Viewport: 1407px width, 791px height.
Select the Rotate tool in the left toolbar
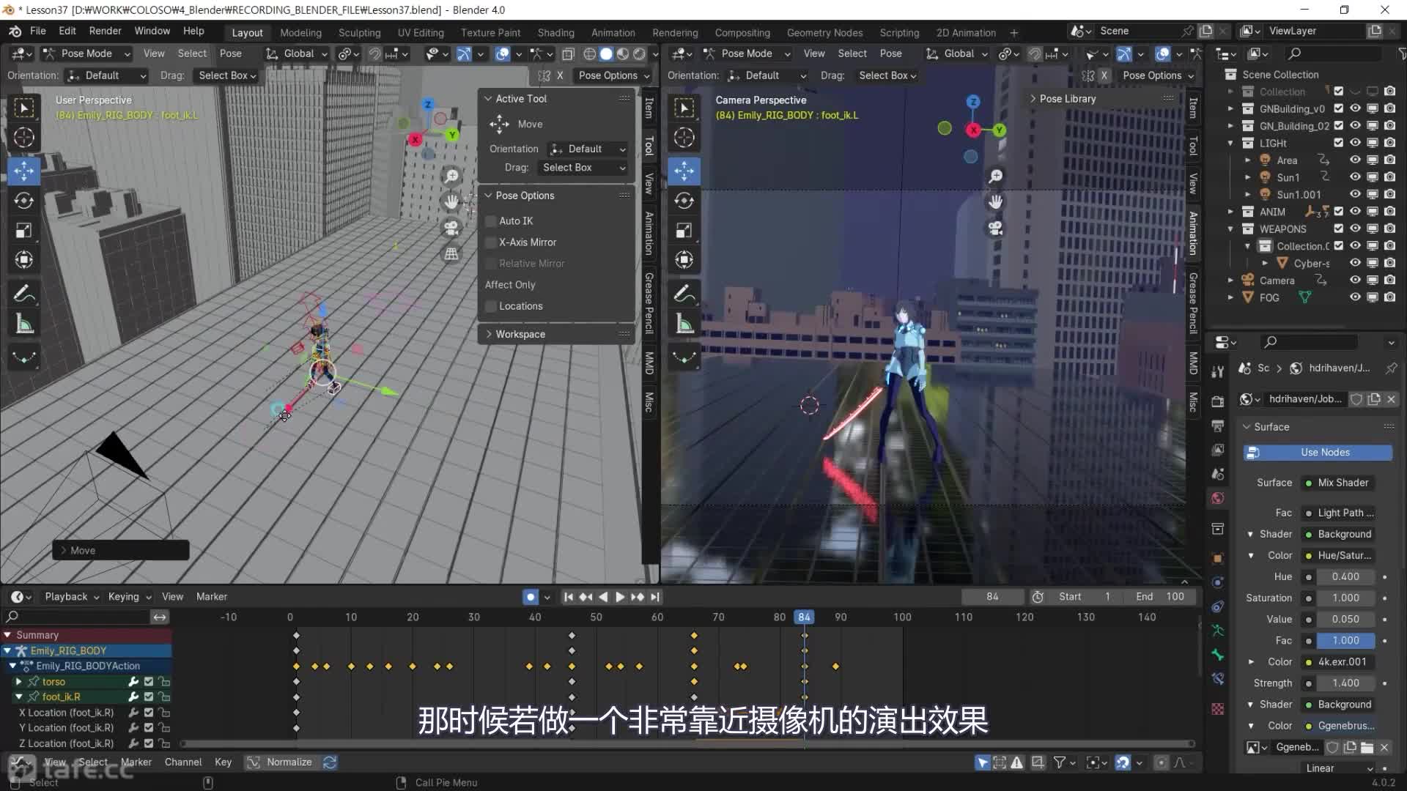pos(24,200)
